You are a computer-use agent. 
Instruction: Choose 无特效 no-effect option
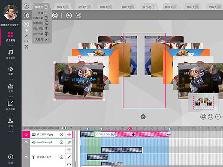(42, 39)
